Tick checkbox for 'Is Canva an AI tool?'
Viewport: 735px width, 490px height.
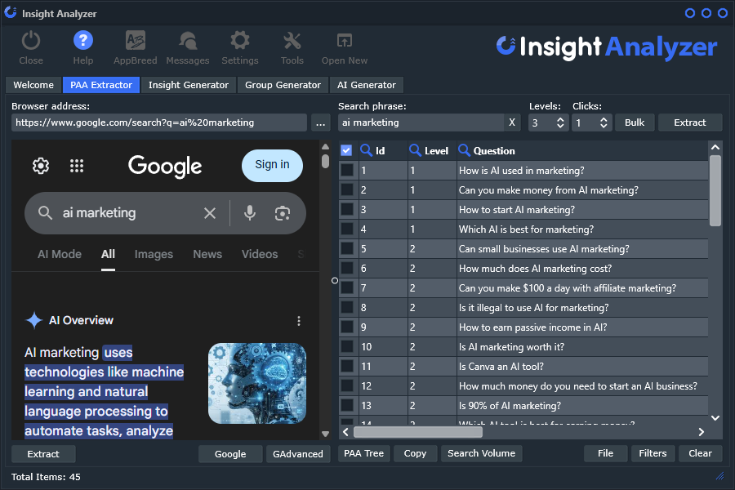pyautogui.click(x=347, y=367)
